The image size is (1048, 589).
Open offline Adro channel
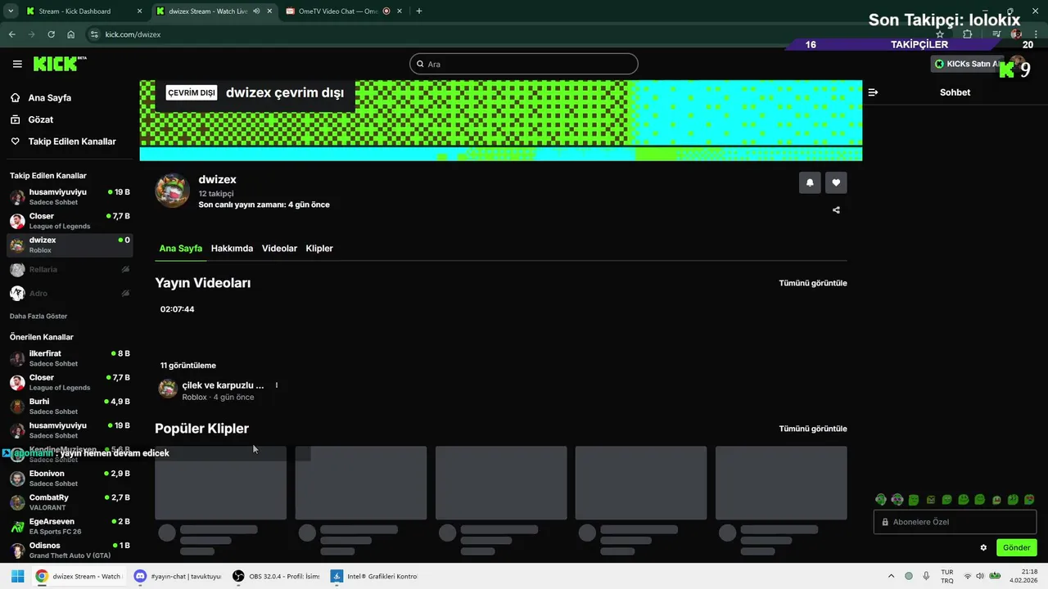pyautogui.click(x=70, y=293)
